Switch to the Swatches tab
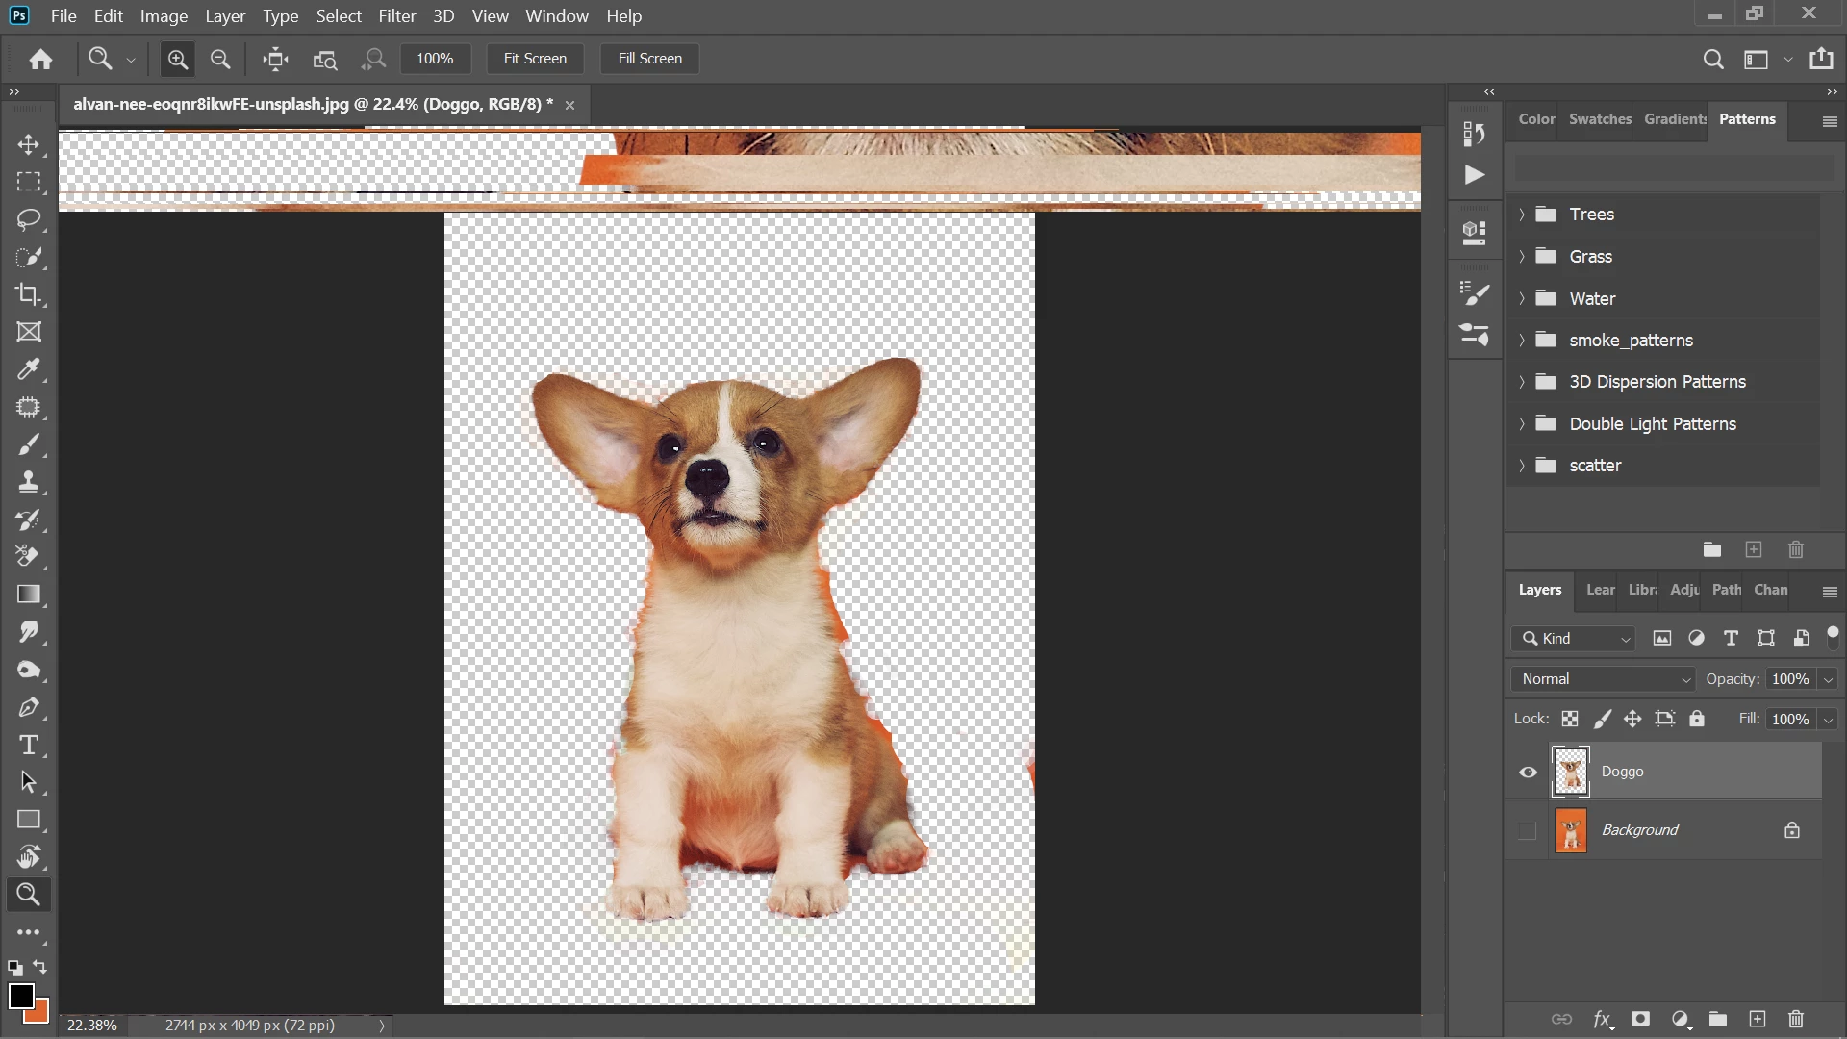1847x1039 pixels. [x=1599, y=119]
